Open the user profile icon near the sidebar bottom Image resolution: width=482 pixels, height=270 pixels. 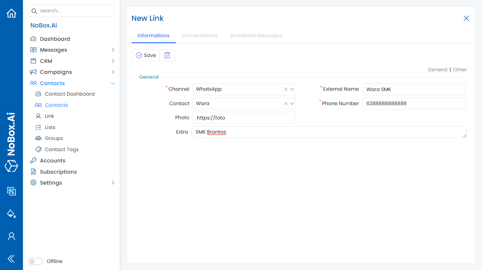click(x=11, y=236)
